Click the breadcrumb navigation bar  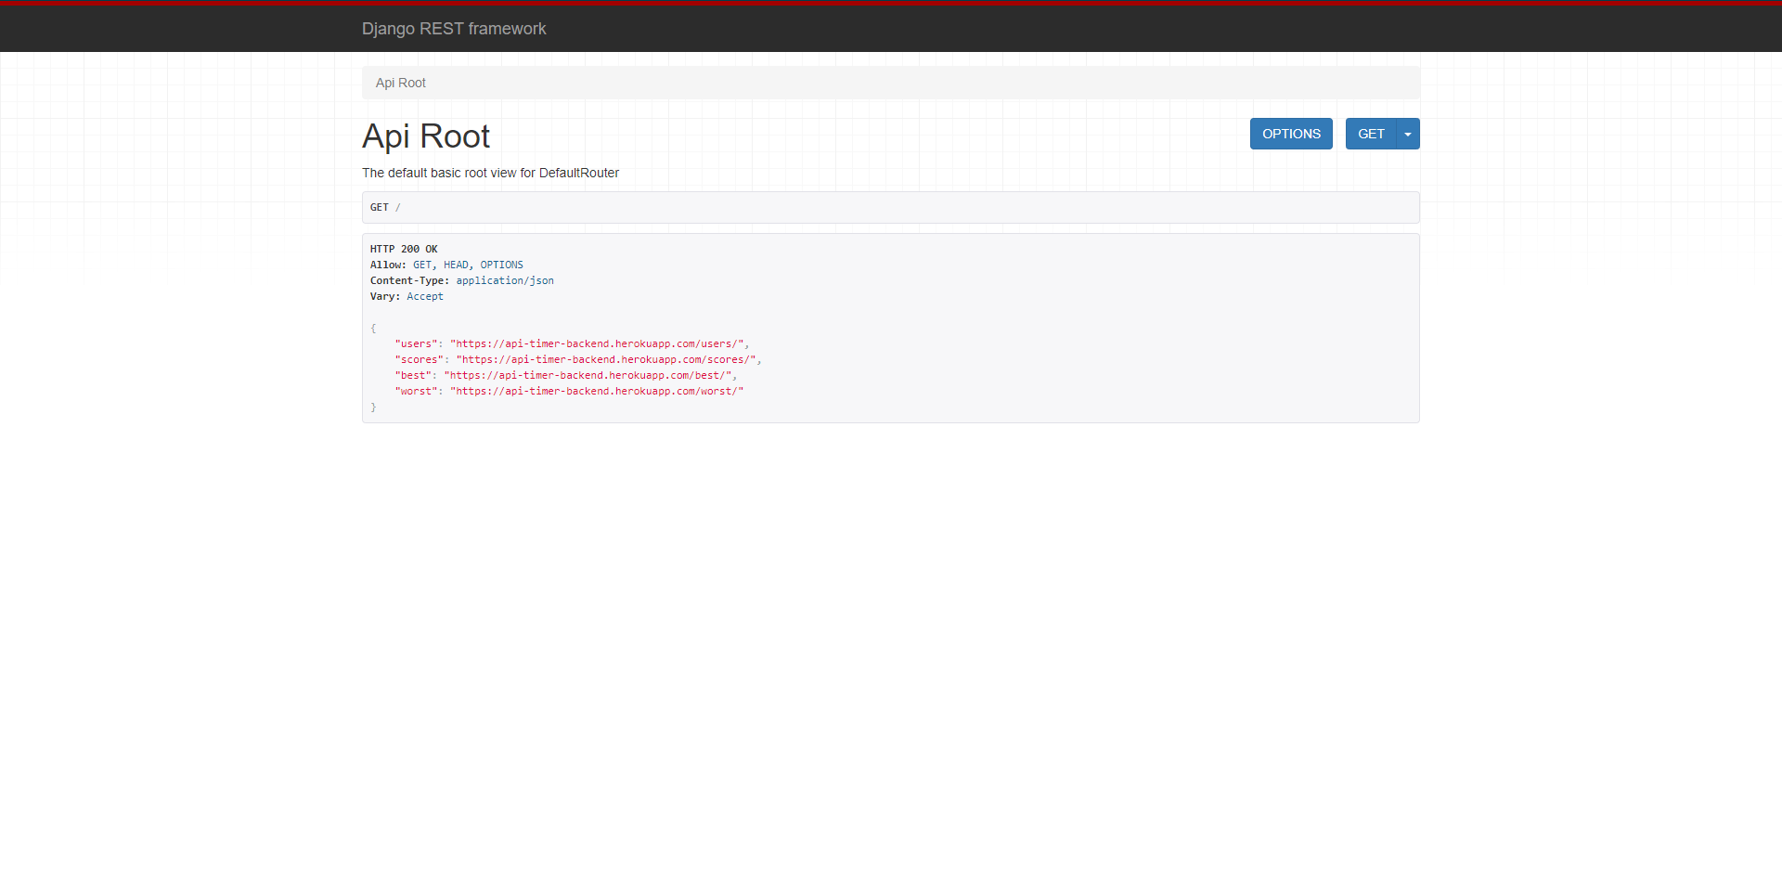[890, 83]
